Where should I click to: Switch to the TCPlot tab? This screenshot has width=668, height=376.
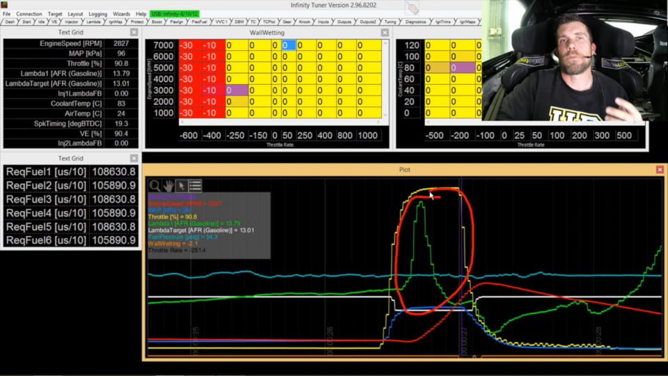(269, 22)
